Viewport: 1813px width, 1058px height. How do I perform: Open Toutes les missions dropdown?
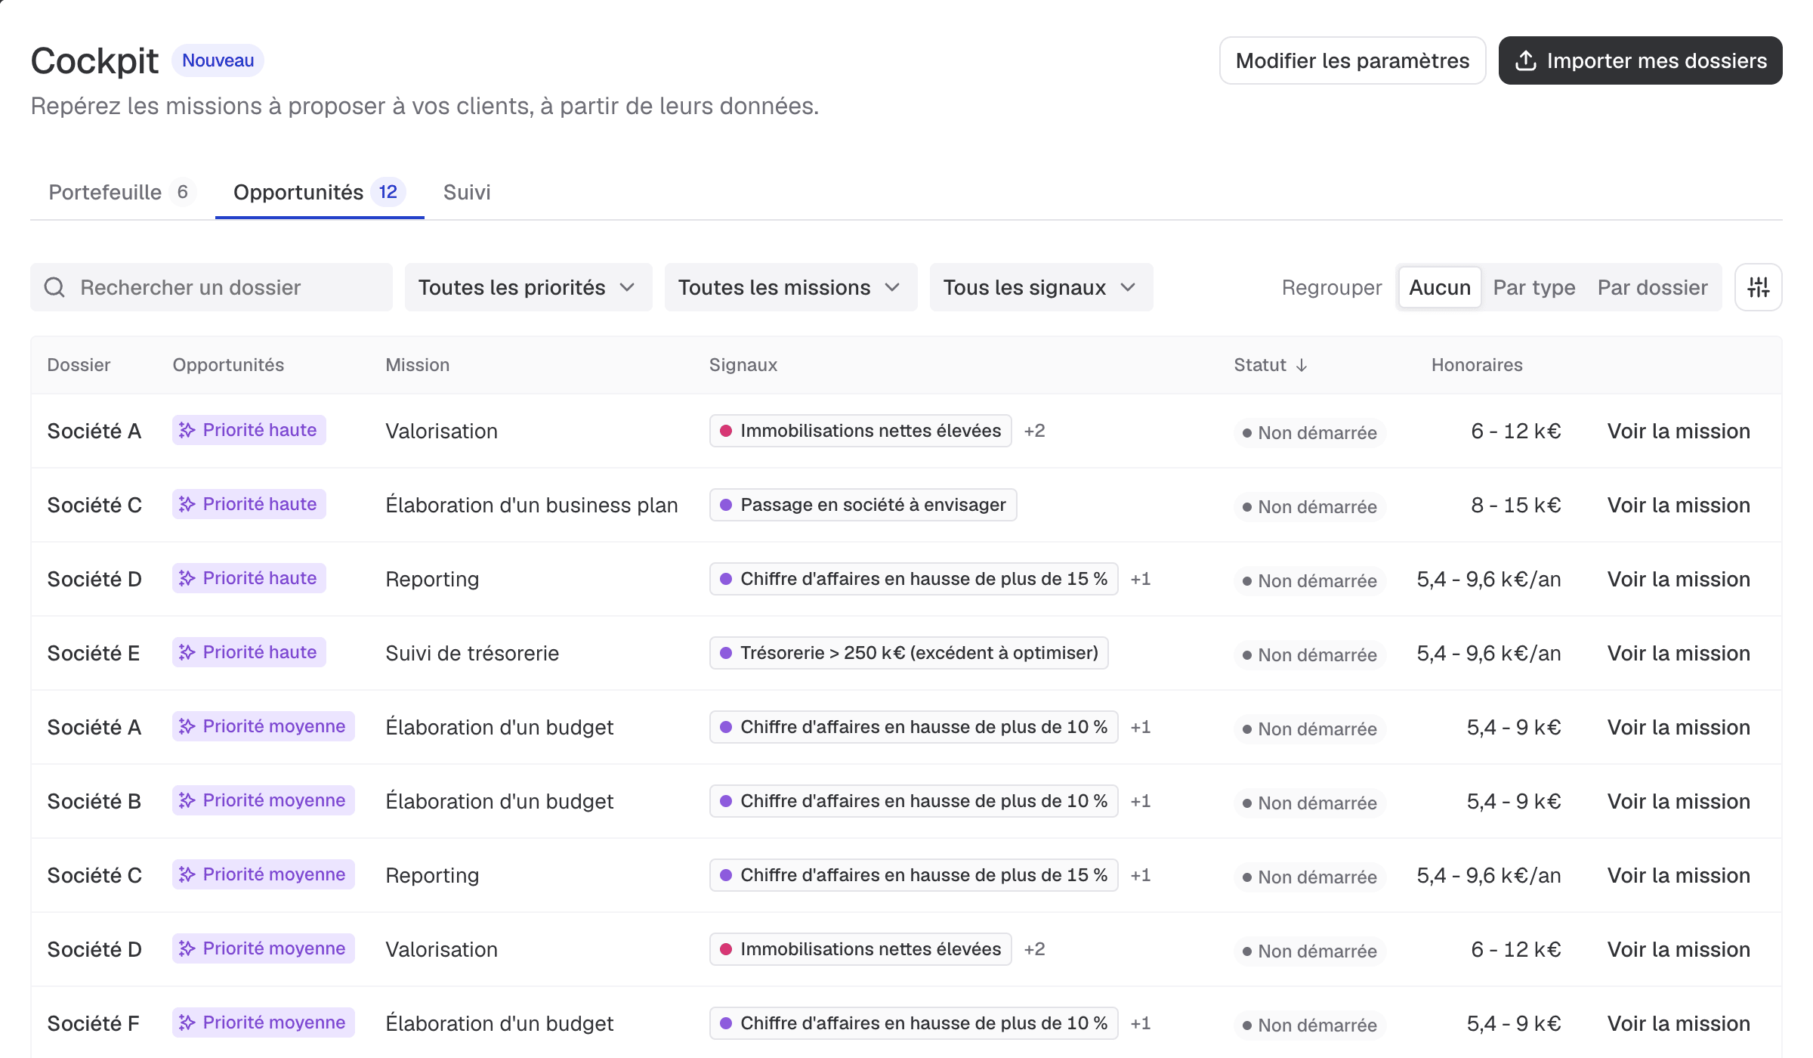[x=790, y=287]
